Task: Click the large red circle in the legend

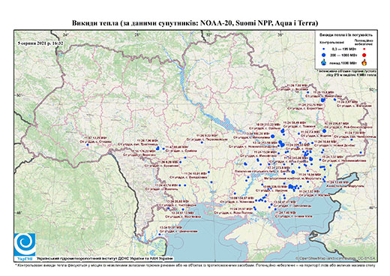Action: [x=364, y=55]
